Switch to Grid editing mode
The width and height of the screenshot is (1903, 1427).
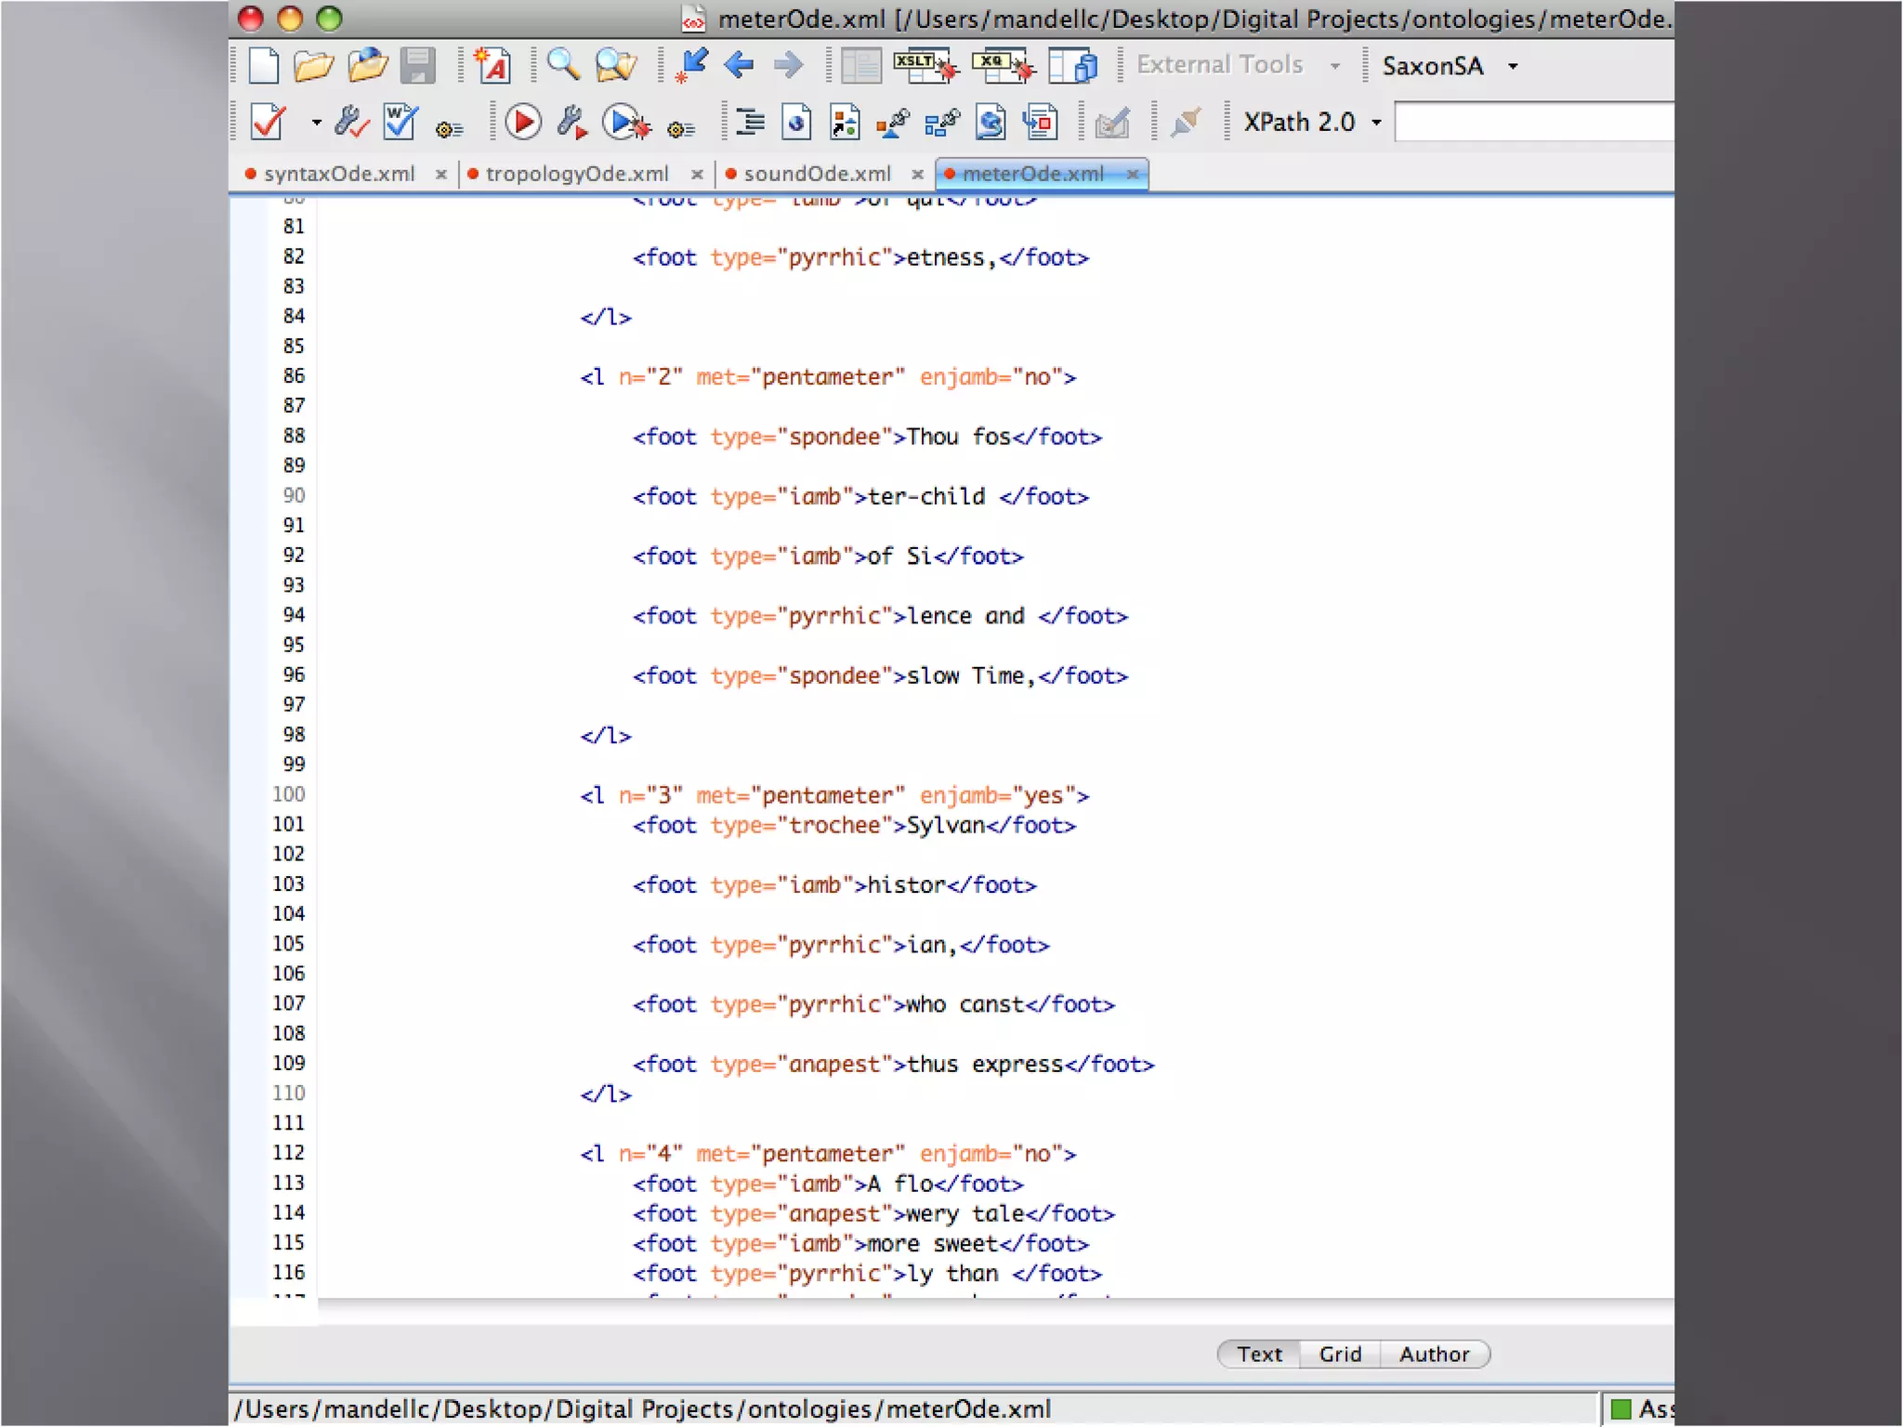[1340, 1354]
